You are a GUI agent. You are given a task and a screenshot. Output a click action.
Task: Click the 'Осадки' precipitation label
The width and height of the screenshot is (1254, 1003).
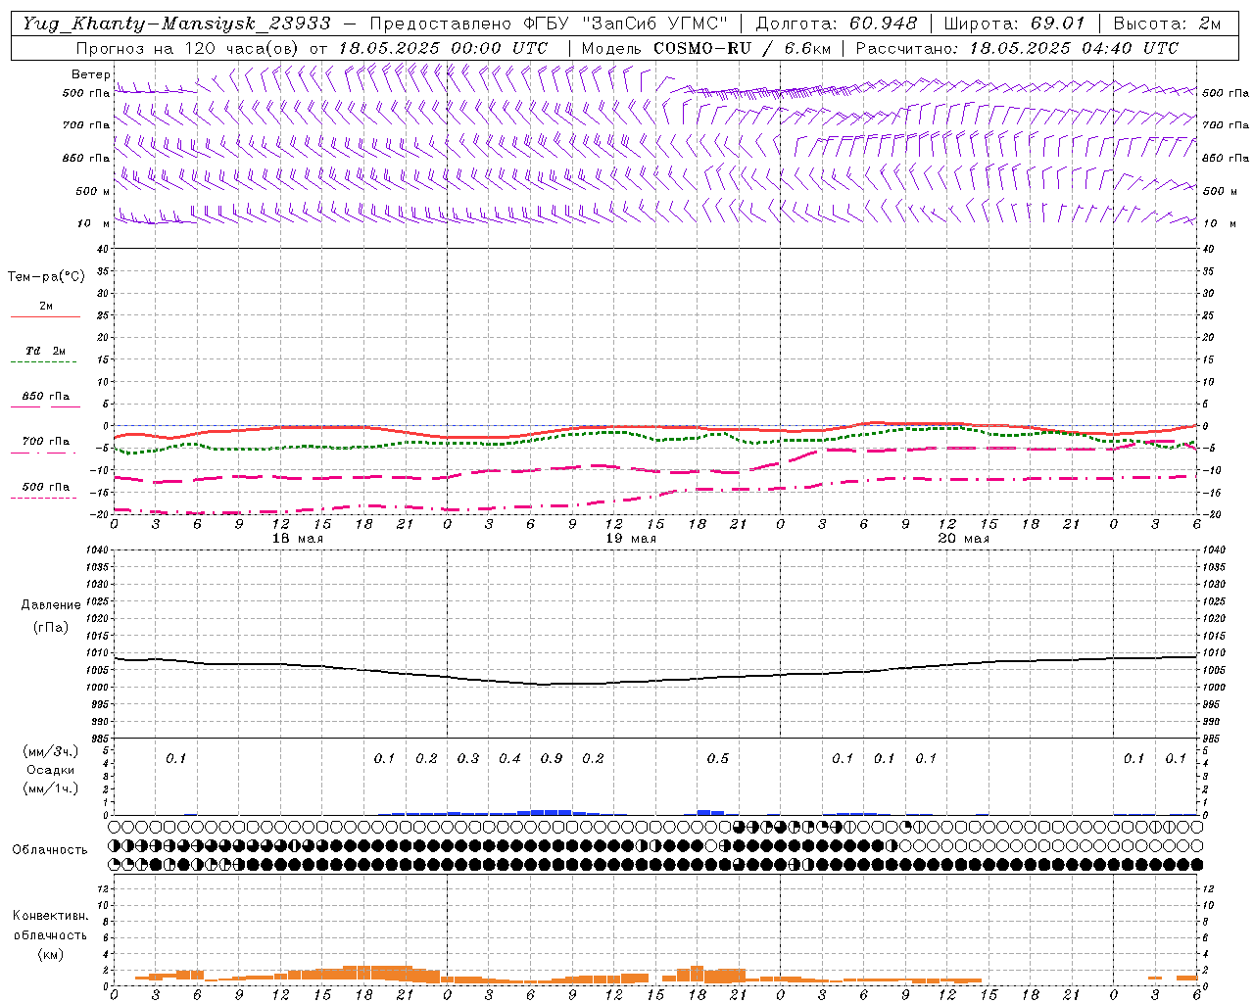(x=50, y=770)
